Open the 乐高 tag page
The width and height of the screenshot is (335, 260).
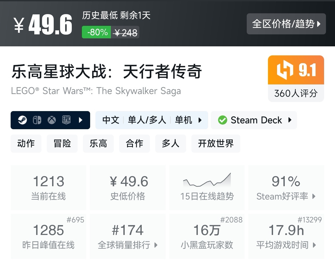pyautogui.click(x=98, y=144)
